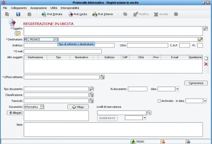212x144 pixels.
Task: Open the N.documento data date dropdown
Action: click(x=177, y=89)
